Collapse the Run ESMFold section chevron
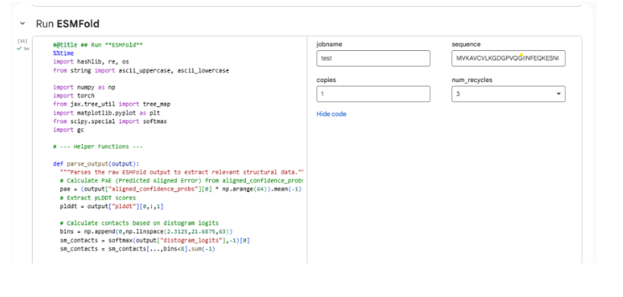The image size is (623, 297). point(23,24)
